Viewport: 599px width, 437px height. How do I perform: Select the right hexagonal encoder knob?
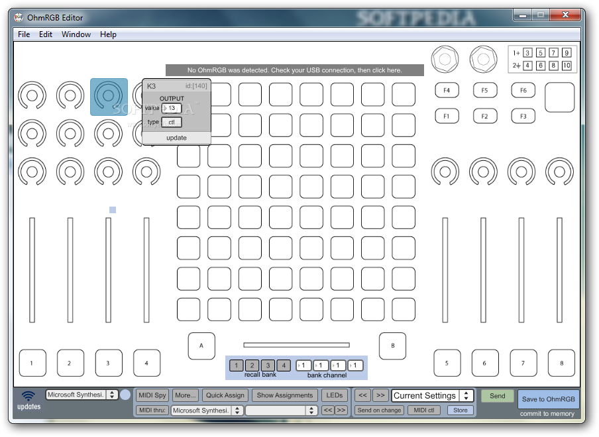[x=483, y=59]
